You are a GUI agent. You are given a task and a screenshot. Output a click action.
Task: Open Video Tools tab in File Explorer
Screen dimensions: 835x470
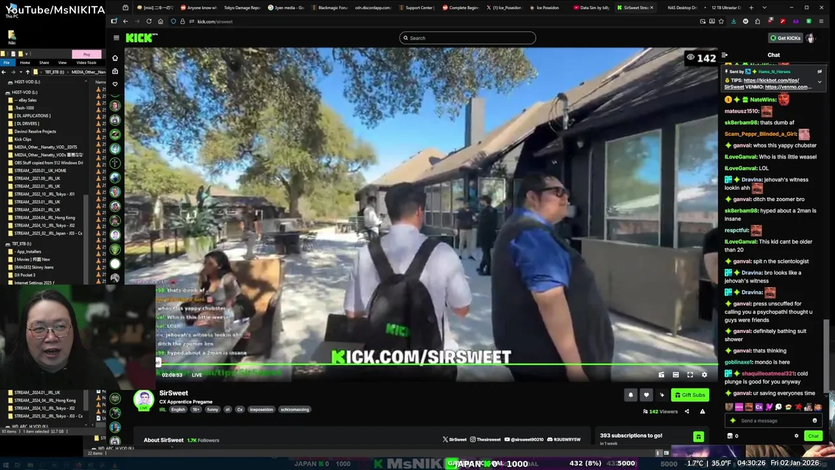[x=86, y=63]
